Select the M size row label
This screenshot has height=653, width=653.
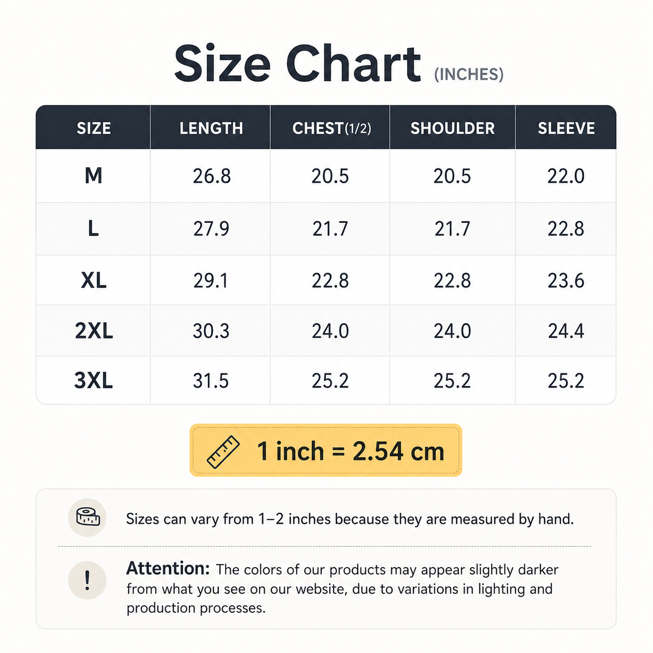click(x=94, y=176)
